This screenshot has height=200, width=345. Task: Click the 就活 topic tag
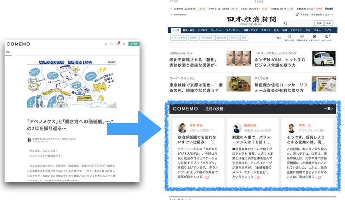pyautogui.click(x=244, y=38)
